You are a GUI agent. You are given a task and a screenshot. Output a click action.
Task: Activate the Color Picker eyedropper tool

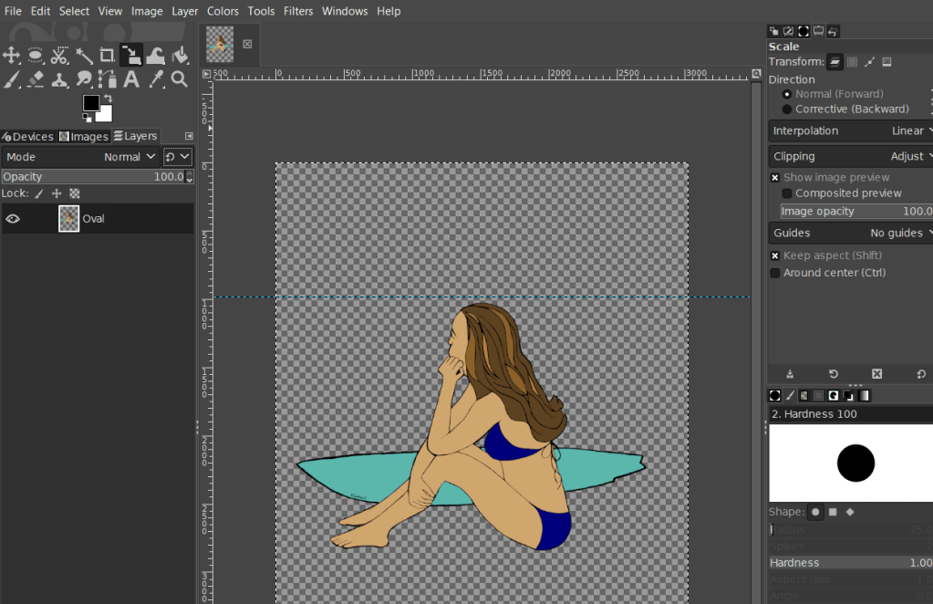[155, 80]
